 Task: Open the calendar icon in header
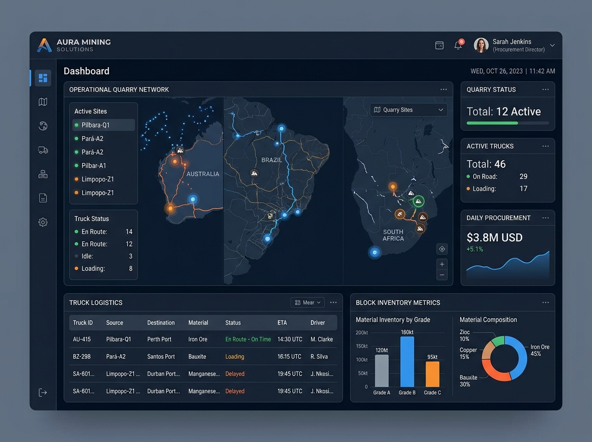(x=439, y=45)
